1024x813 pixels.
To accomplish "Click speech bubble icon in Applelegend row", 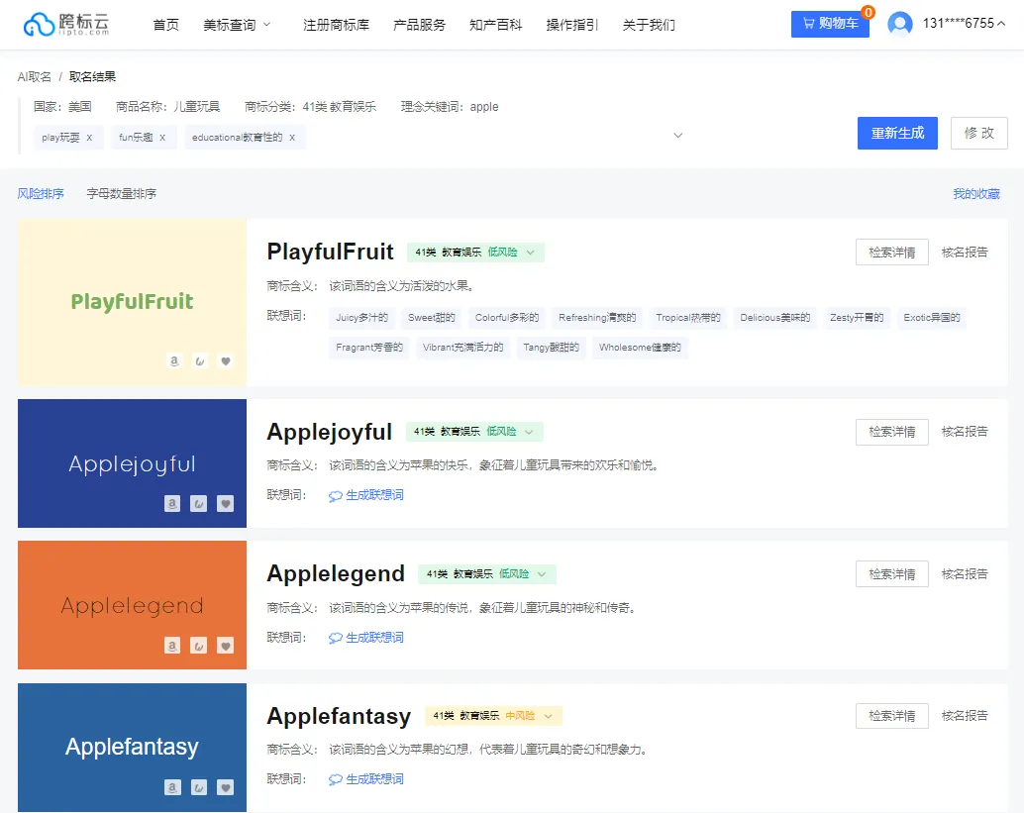I will point(335,638).
